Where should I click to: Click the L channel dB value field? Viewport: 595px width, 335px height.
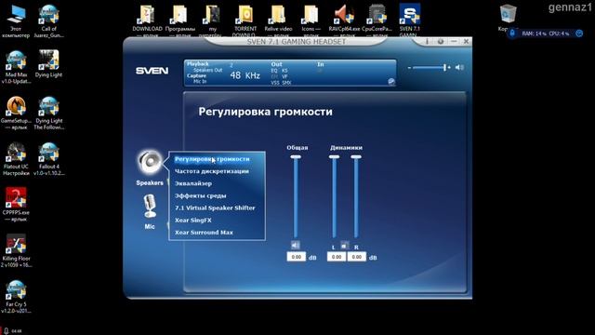(x=337, y=257)
